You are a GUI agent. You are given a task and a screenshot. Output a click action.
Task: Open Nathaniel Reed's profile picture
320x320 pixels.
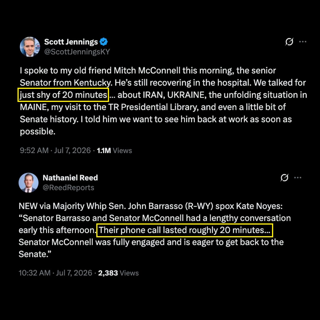coord(28,183)
